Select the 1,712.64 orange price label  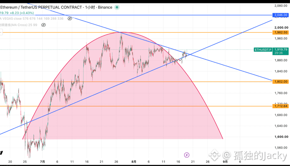pyautogui.click(x=280, y=106)
